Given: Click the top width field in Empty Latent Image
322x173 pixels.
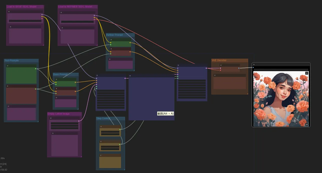Looking at the screenshot, I should pyautogui.click(x=64, y=123).
